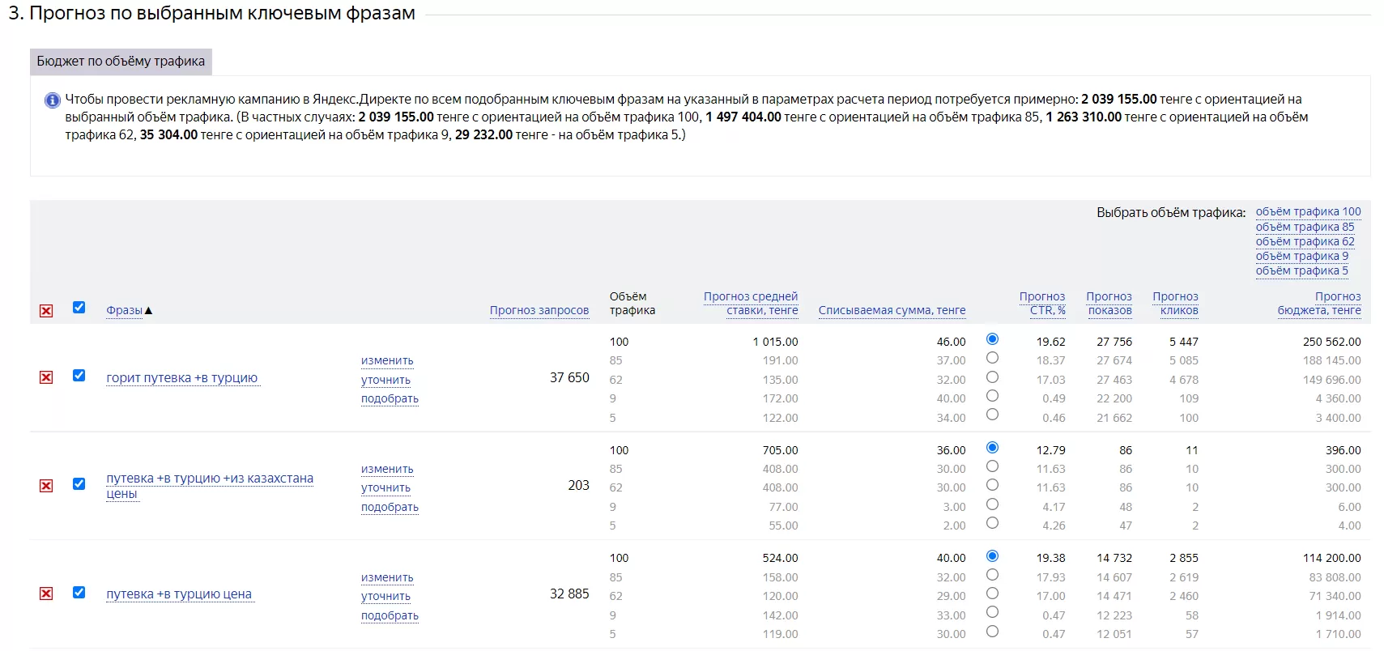Click 'уточнить' for the казахстана phrase
Viewport: 1384px width, 651px height.
[385, 488]
